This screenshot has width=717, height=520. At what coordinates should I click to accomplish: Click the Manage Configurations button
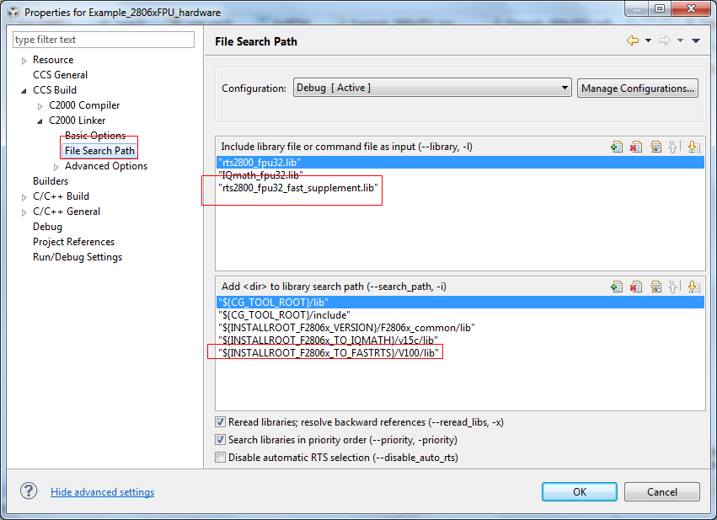638,88
